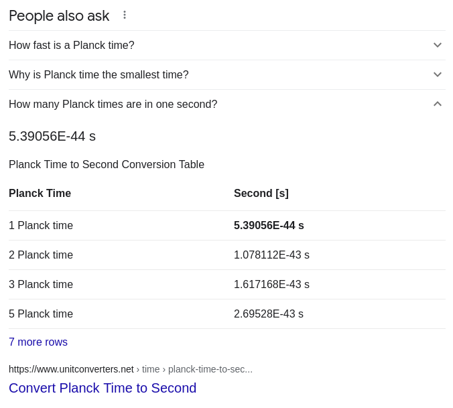The height and width of the screenshot is (408, 453).
Task: Collapse the 'How many Planck times' answer chevron
Action: tap(438, 104)
